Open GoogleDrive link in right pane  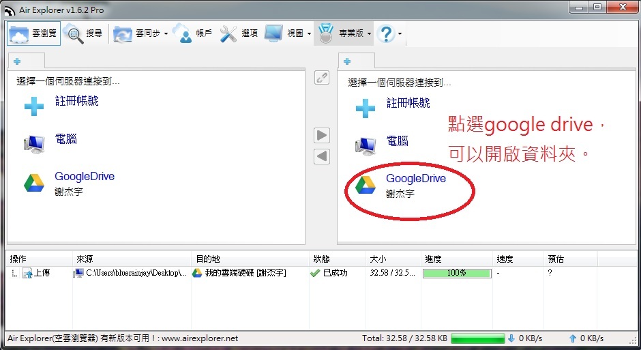[416, 178]
